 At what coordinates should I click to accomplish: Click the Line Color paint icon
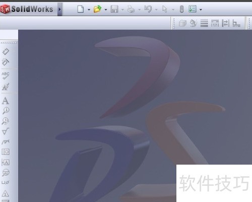(194, 23)
